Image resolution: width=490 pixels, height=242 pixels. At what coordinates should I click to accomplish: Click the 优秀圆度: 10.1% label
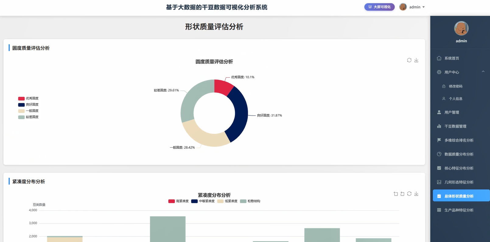pyautogui.click(x=243, y=77)
